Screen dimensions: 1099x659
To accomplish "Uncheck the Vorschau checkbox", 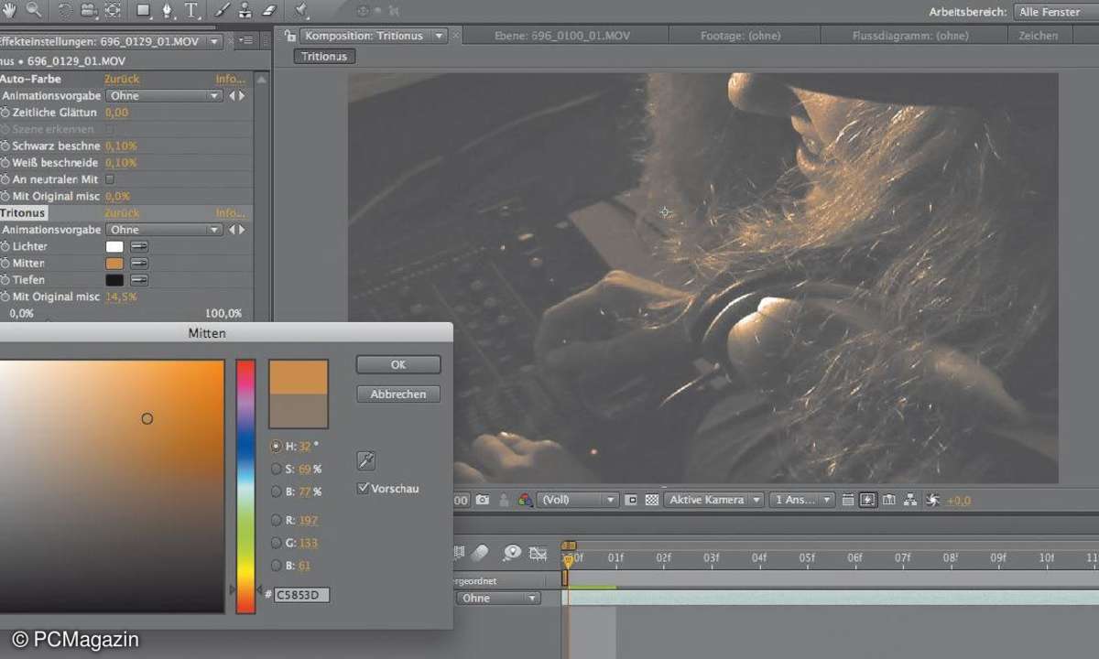I will point(364,489).
